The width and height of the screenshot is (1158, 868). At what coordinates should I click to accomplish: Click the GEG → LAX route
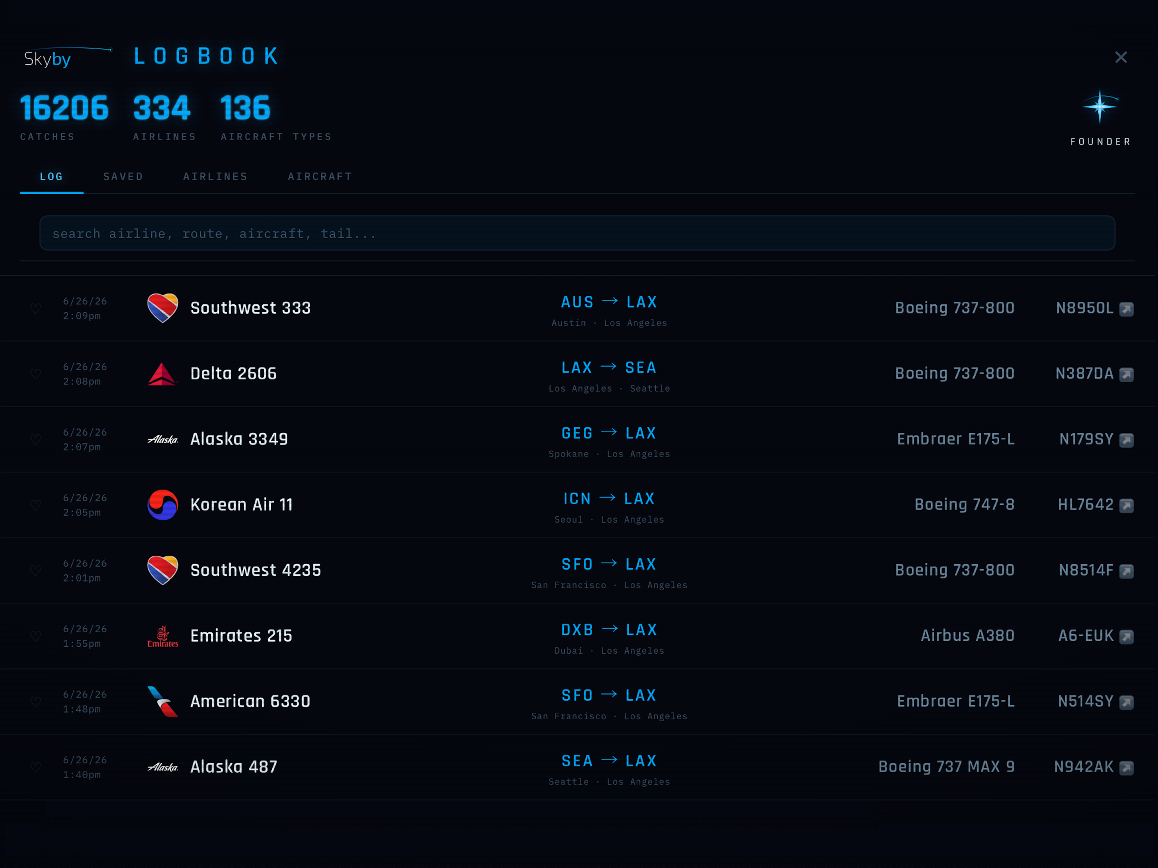click(609, 433)
